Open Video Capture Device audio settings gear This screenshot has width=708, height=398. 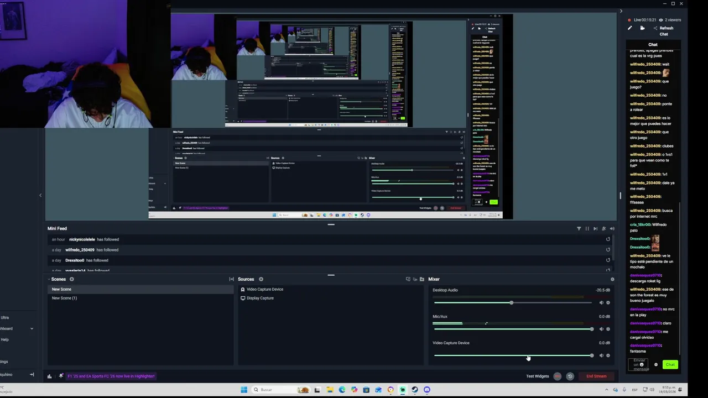tap(608, 355)
